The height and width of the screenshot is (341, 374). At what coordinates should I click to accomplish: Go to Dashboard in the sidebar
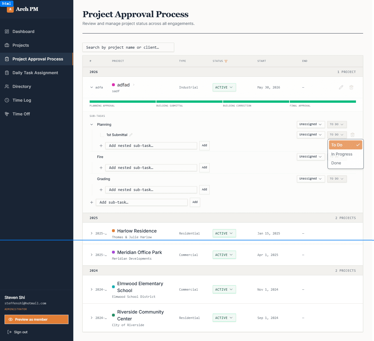(36, 31)
